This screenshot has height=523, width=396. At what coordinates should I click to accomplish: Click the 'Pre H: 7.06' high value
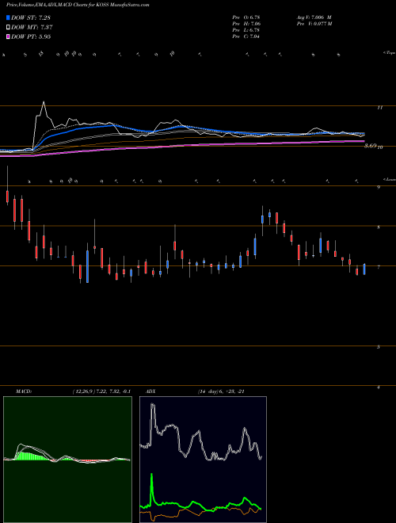(x=246, y=23)
